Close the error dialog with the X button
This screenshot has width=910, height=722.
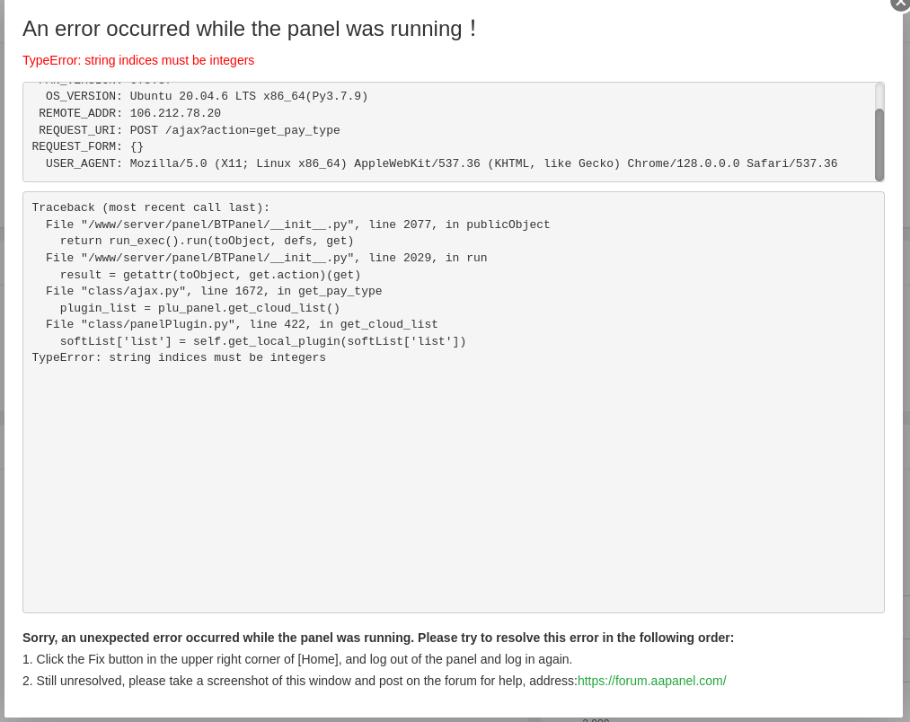(x=900, y=3)
